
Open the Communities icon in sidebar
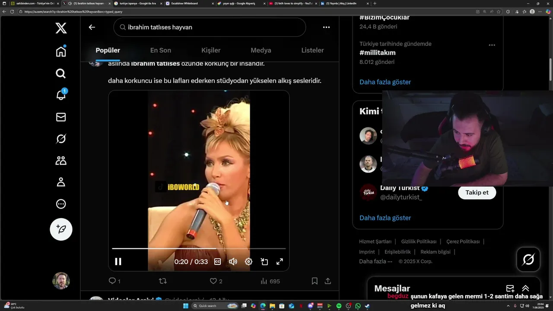tap(61, 161)
